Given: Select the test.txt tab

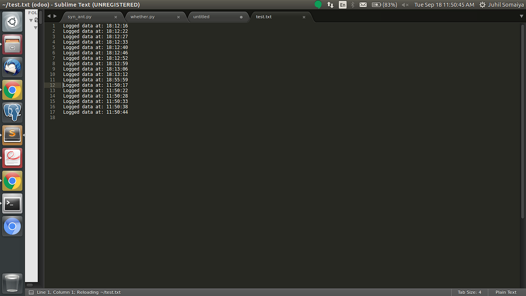Looking at the screenshot, I should click(264, 17).
